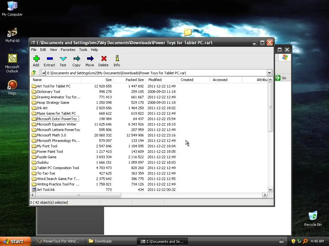Click the Copy toolbar icon
This screenshot has width=329, height=246.
(76, 59)
